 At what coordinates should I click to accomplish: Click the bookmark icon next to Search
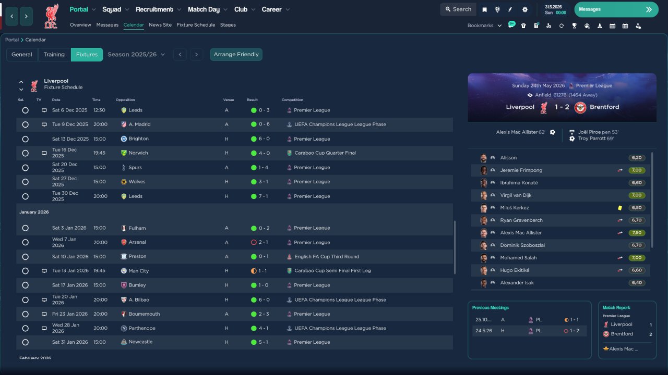(x=485, y=9)
